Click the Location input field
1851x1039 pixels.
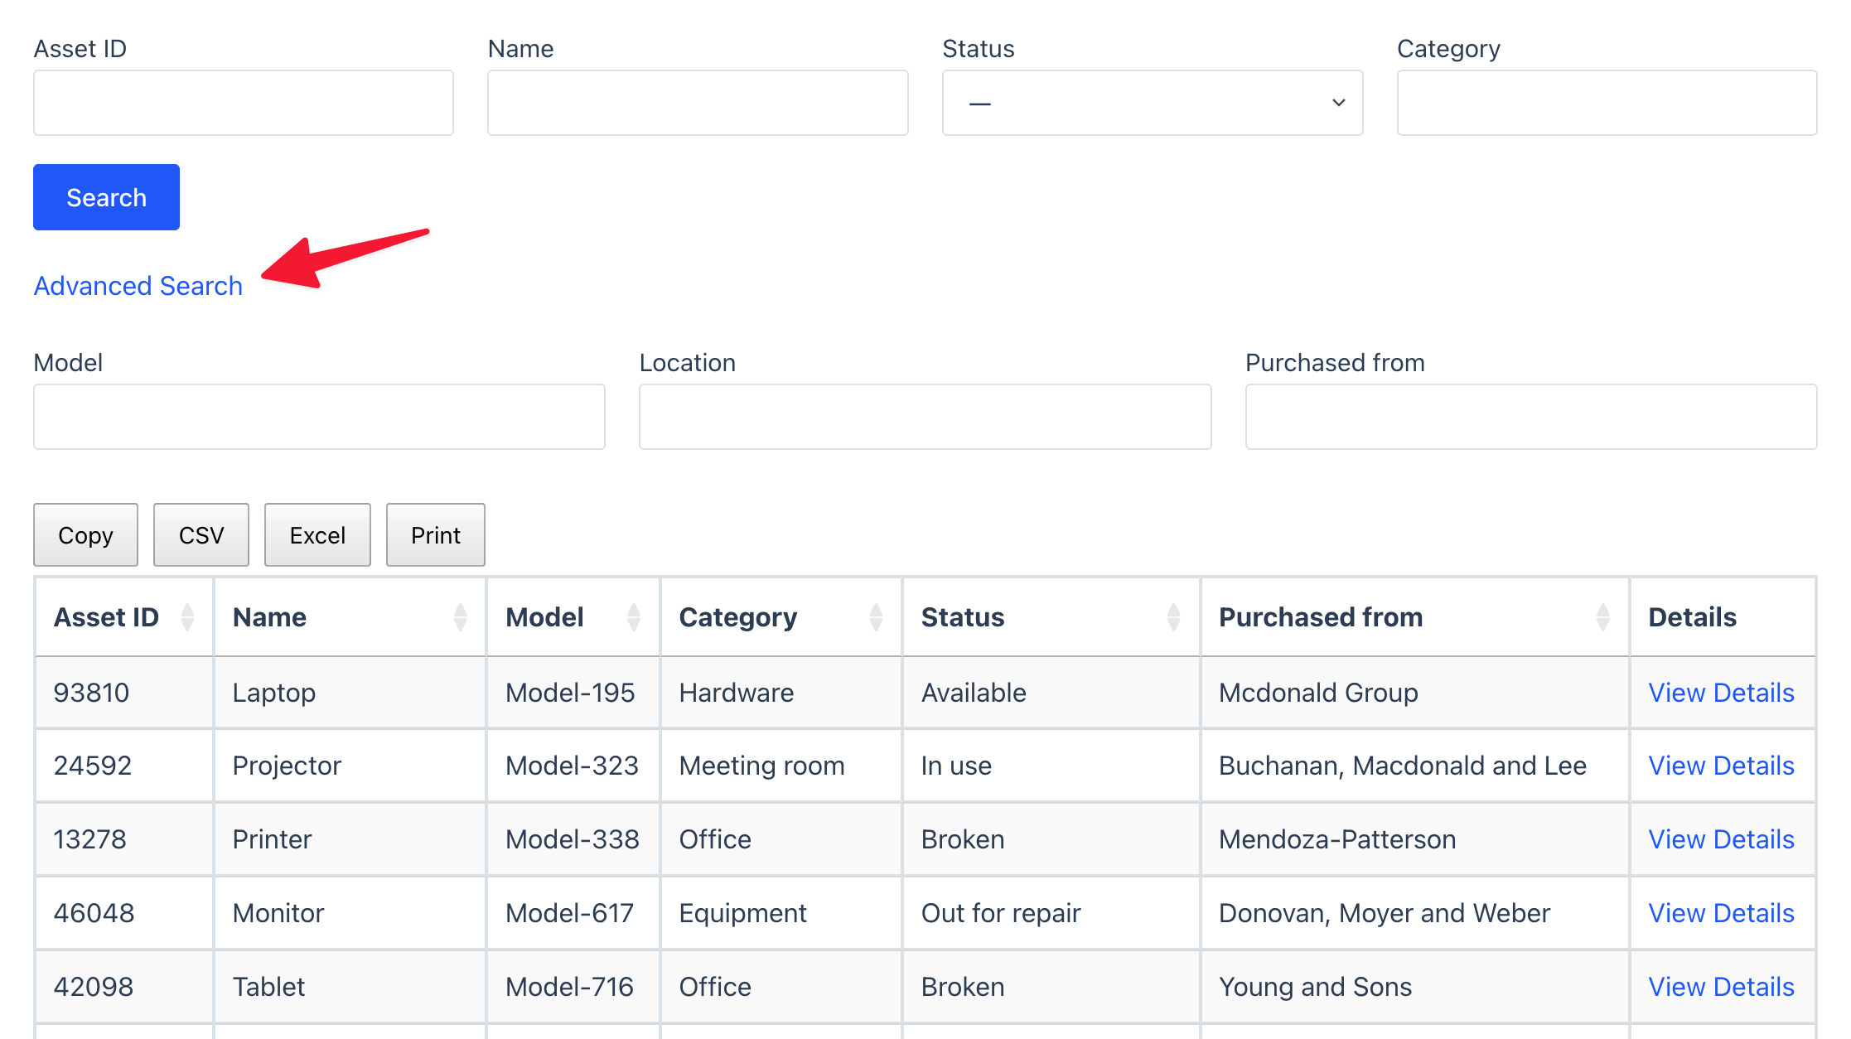pos(925,417)
